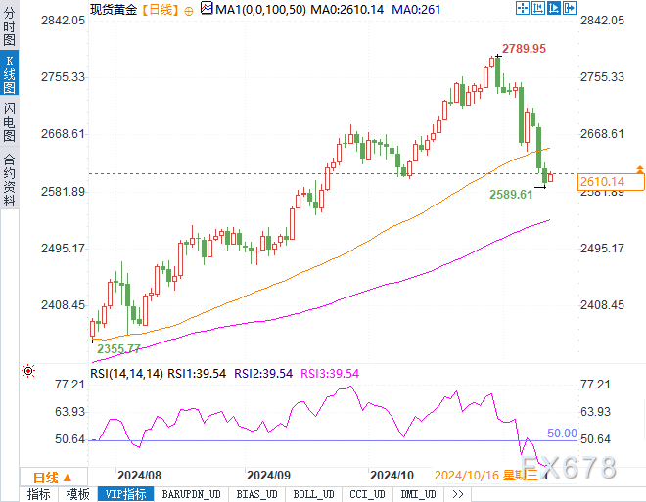Click the fourth chart layout icon at top right
Screen dimensions: 646x502
(572, 8)
